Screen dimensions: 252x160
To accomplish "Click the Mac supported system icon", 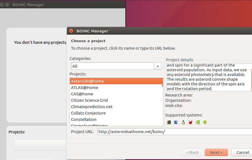I will (x=176, y=122).
